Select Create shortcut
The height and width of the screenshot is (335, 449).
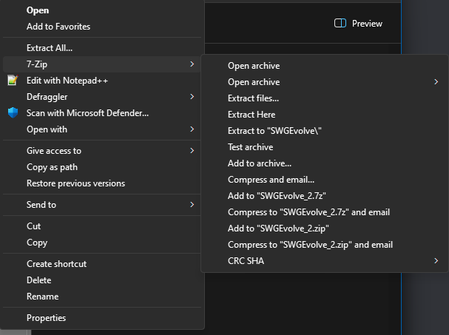pyautogui.click(x=102, y=264)
